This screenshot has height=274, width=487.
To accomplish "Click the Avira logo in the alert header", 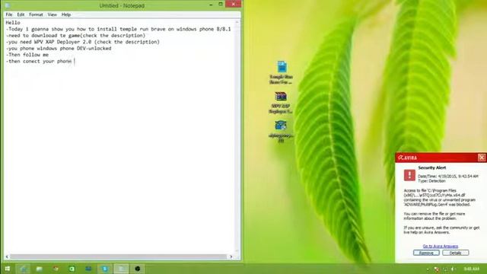I will coord(408,158).
